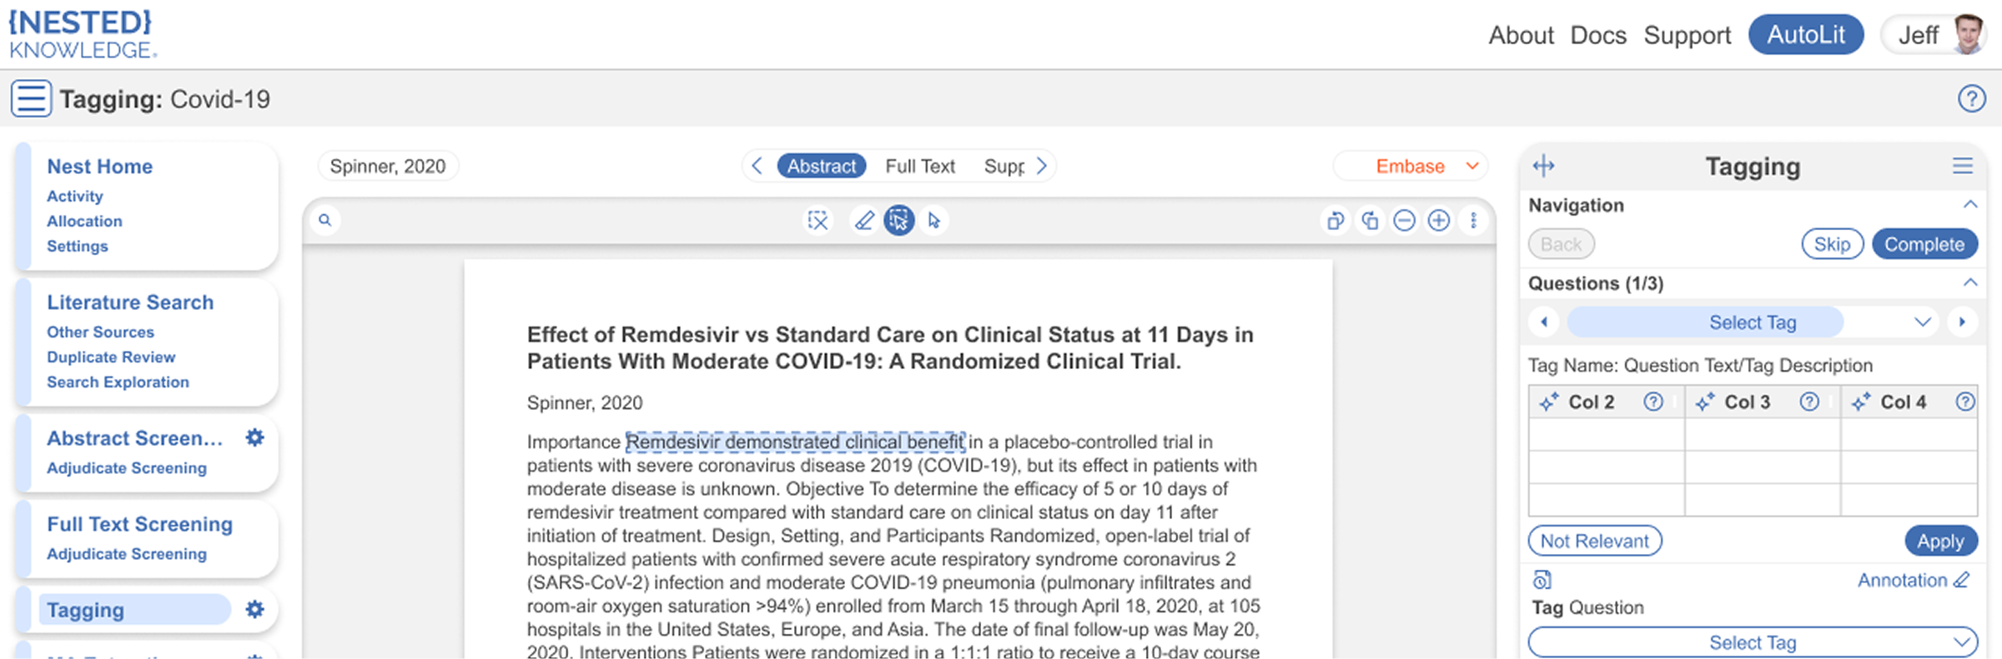Open the Embase source dropdown

(x=1410, y=166)
